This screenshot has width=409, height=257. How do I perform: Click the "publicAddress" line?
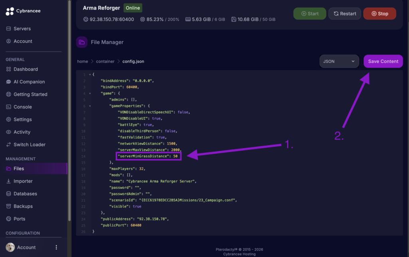pos(135,219)
